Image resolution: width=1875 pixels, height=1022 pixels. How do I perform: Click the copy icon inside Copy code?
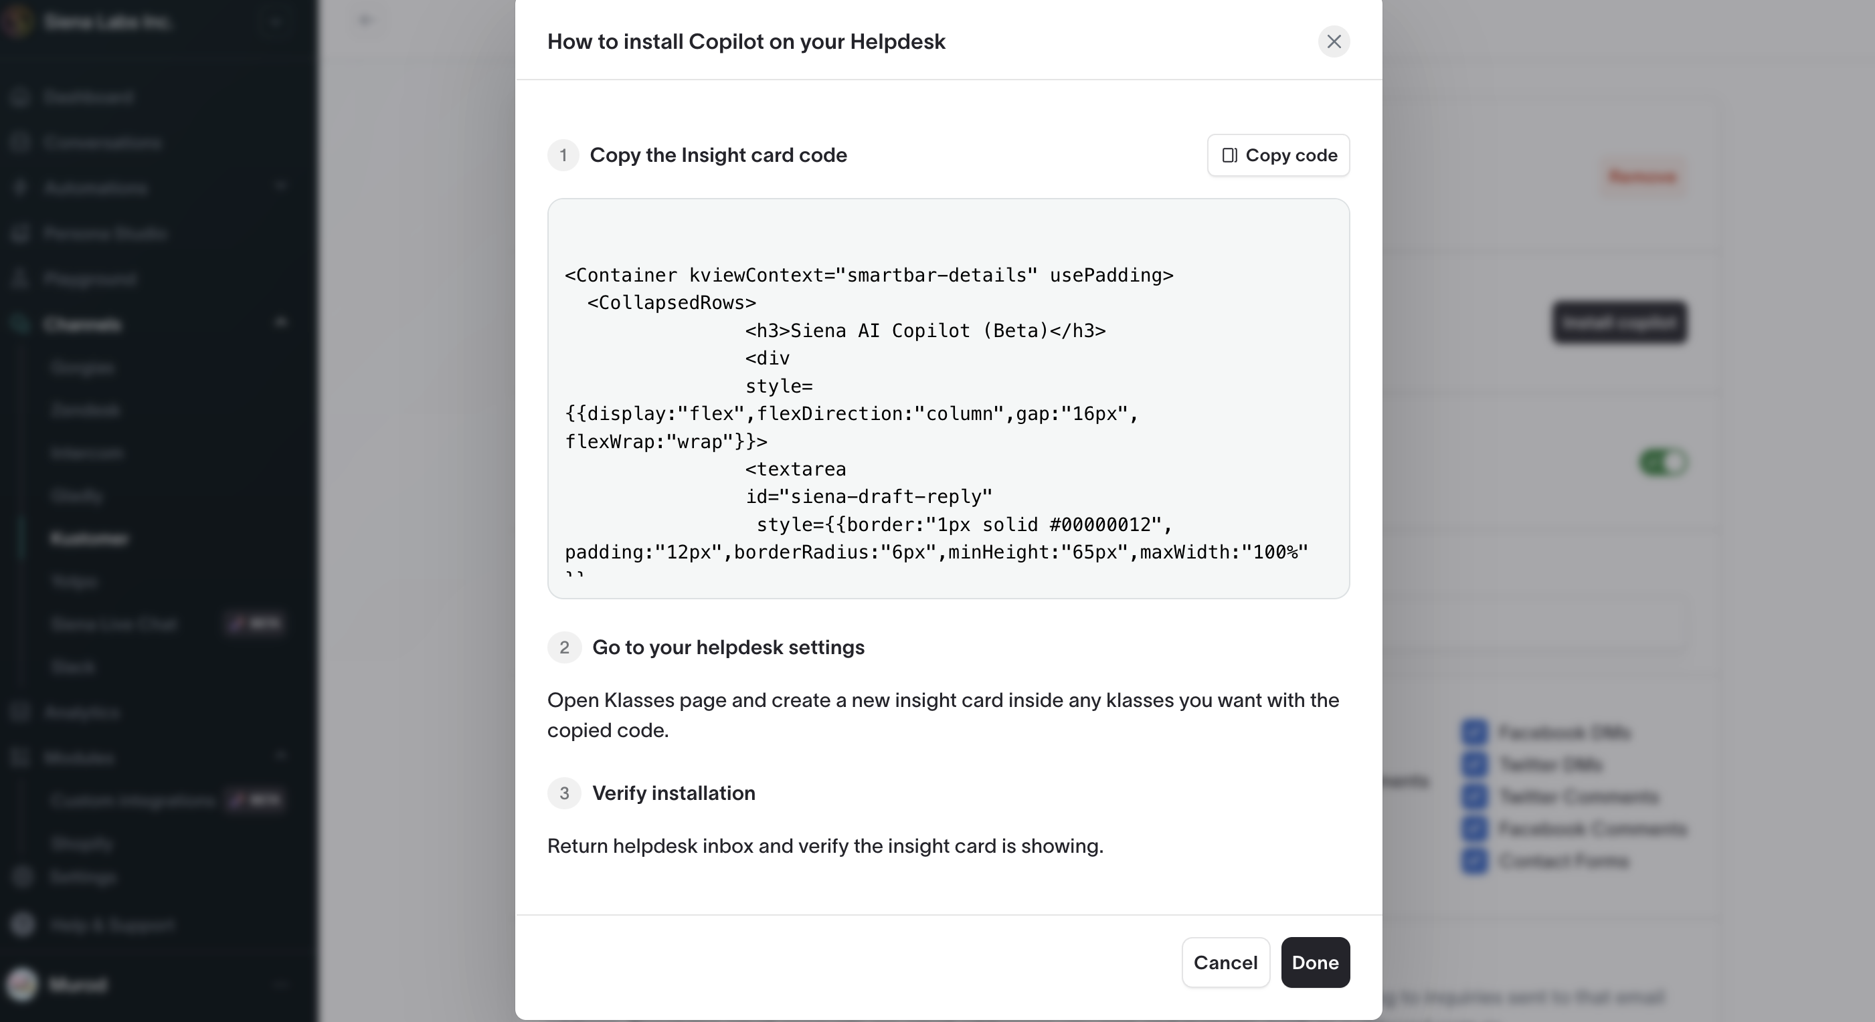coord(1229,155)
